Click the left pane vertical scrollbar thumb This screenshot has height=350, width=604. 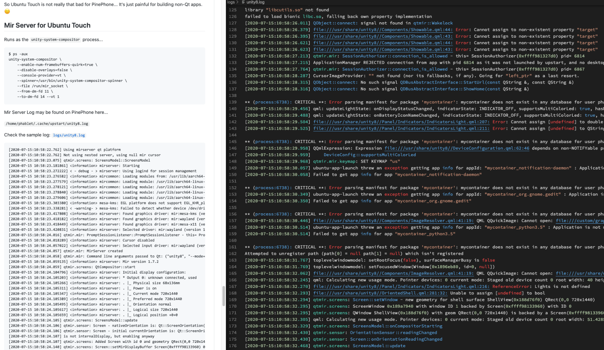point(223,296)
